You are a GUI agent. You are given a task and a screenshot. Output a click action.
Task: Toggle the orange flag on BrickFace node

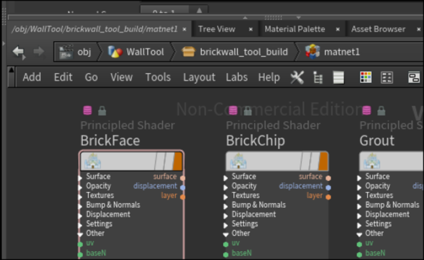pyautogui.click(x=178, y=161)
